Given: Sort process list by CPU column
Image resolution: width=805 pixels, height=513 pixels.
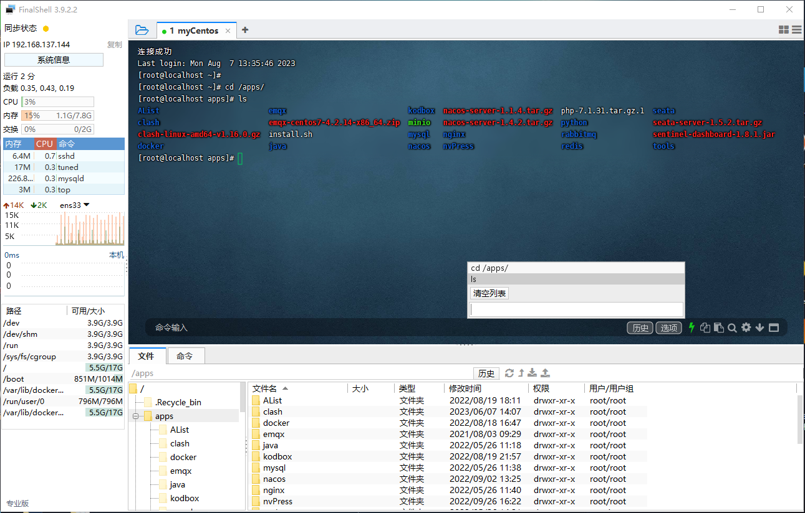Looking at the screenshot, I should 45,144.
